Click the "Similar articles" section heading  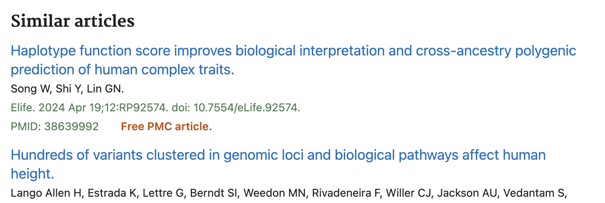[x=73, y=21]
